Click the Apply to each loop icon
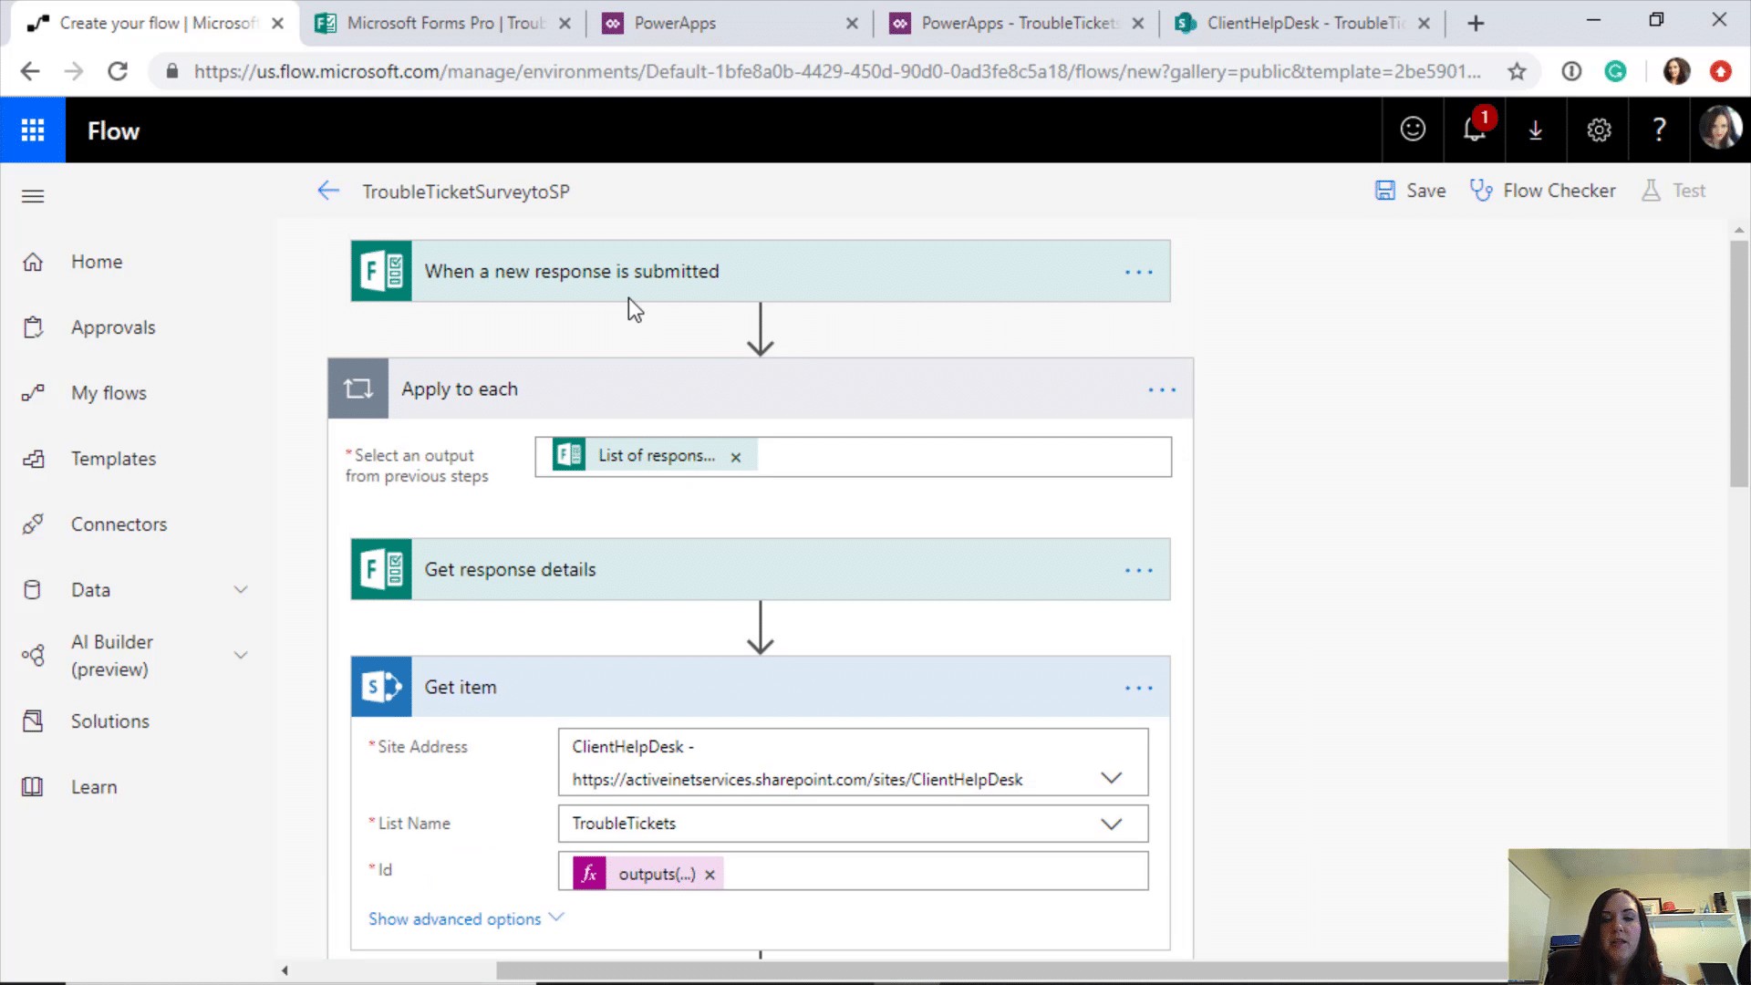Viewport: 1751px width, 985px height. pos(358,389)
